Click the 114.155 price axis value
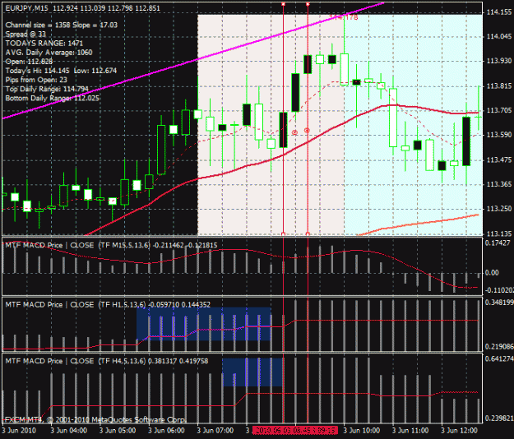Screen dimensions: 514x439 point(499,12)
